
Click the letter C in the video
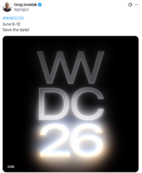(87, 104)
